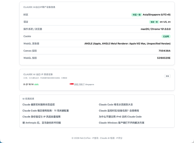Viewport: 194px width, 143px height.
Task: Open the Claude AI 检测 footer link
Action: pyautogui.click(x=107, y=138)
